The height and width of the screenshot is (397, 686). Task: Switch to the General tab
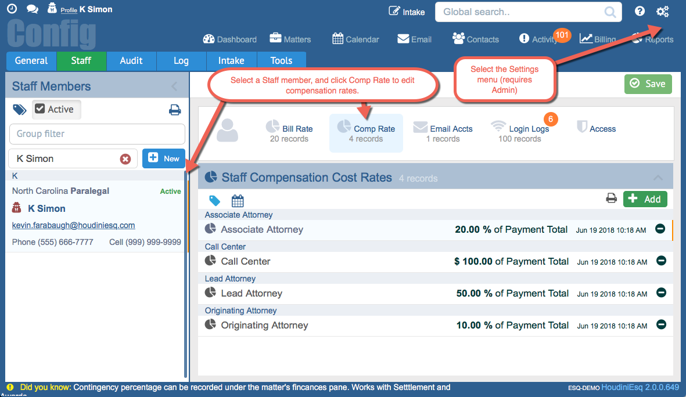point(31,61)
